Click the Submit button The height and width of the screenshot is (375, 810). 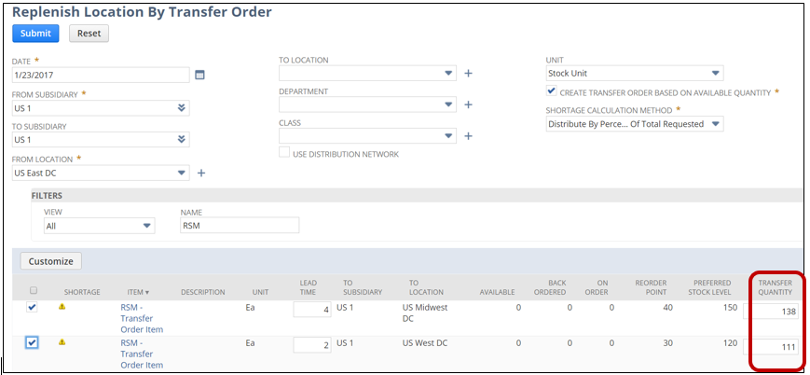[x=35, y=34]
